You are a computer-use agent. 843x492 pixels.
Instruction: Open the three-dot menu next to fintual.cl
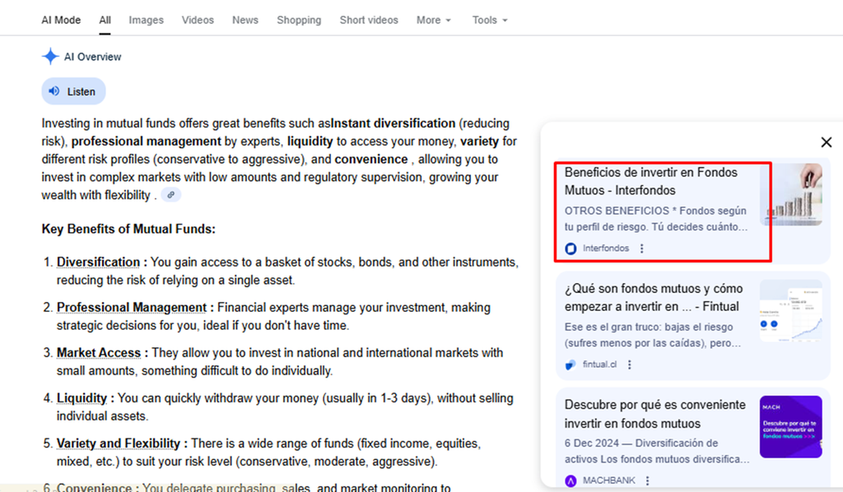[629, 364]
